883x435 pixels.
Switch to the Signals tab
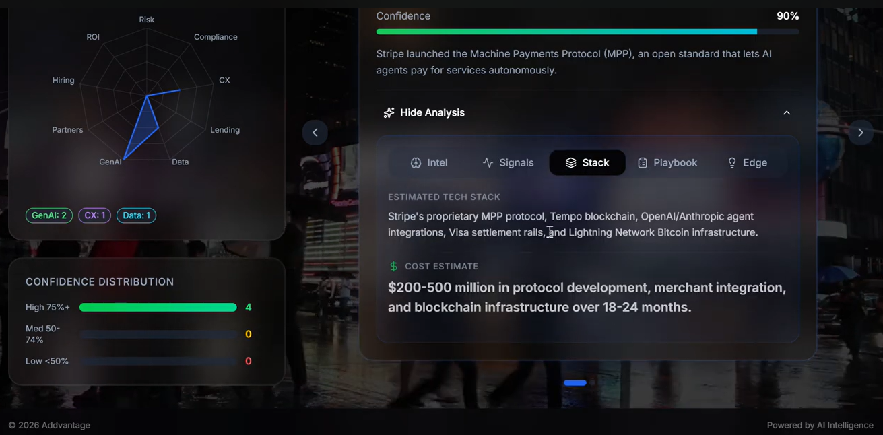pos(508,162)
